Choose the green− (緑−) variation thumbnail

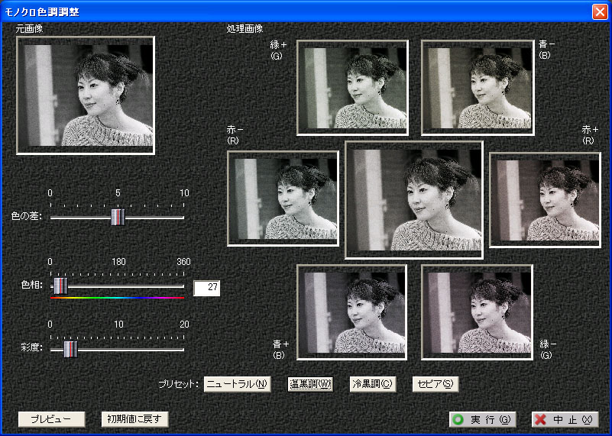pos(477,311)
